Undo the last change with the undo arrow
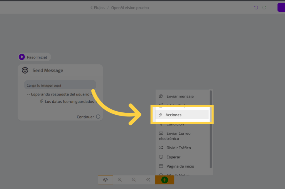 pos(256,8)
